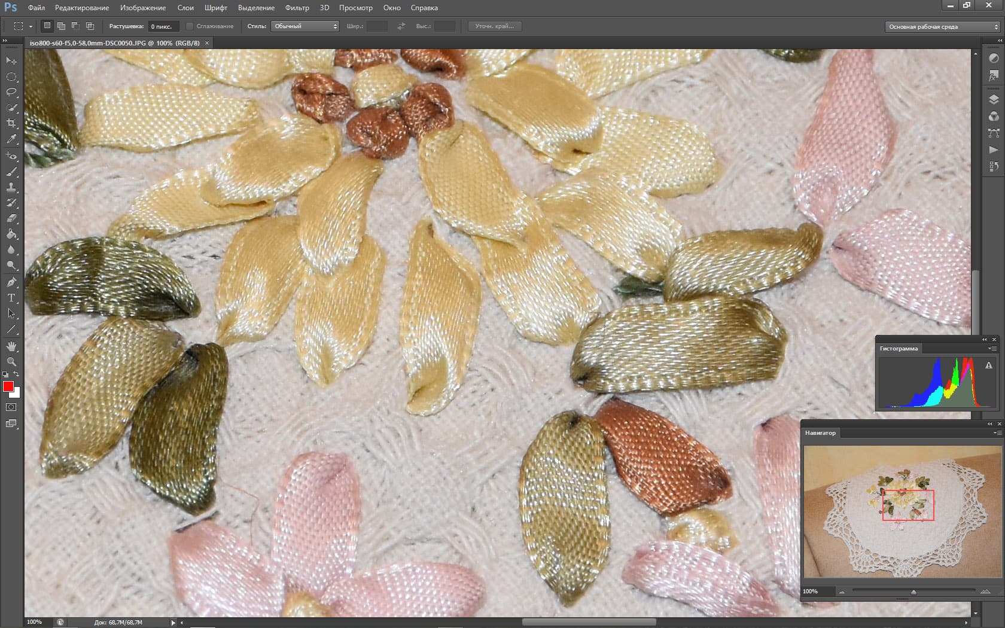Select the Crop tool
The width and height of the screenshot is (1005, 628).
pos(11,123)
